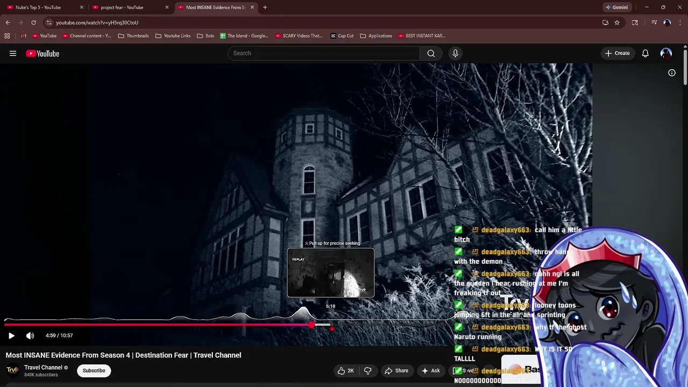Bookmark this page with star

coord(617,23)
